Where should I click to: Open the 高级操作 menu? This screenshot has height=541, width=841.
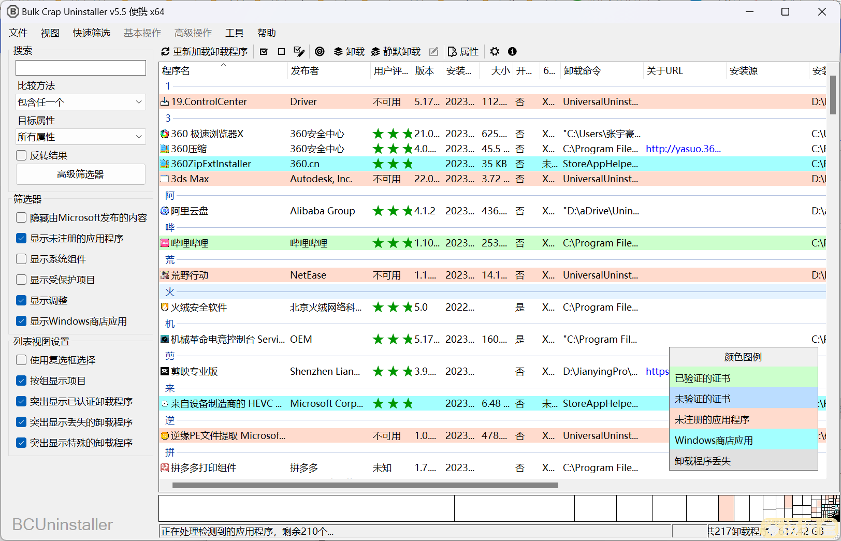click(193, 33)
